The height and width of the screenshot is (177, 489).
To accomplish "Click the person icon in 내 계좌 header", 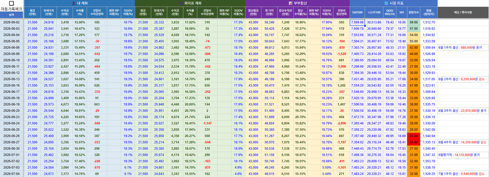I will click(x=74, y=3).
